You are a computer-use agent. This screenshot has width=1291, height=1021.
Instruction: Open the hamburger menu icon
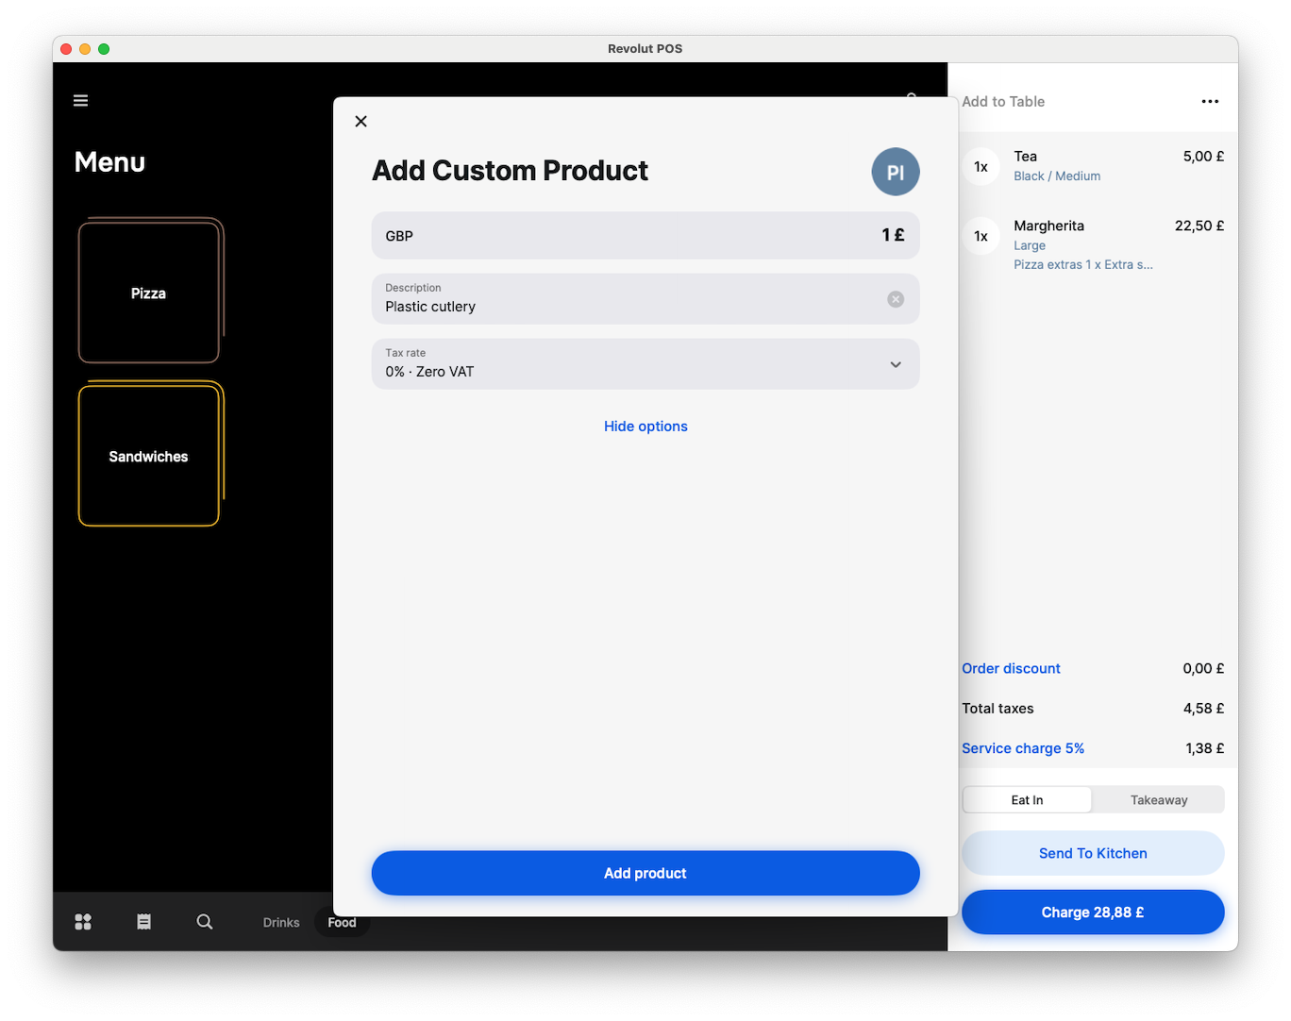pos(81,101)
